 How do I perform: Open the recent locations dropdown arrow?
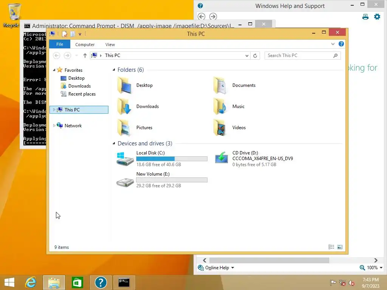pyautogui.click(x=76, y=56)
